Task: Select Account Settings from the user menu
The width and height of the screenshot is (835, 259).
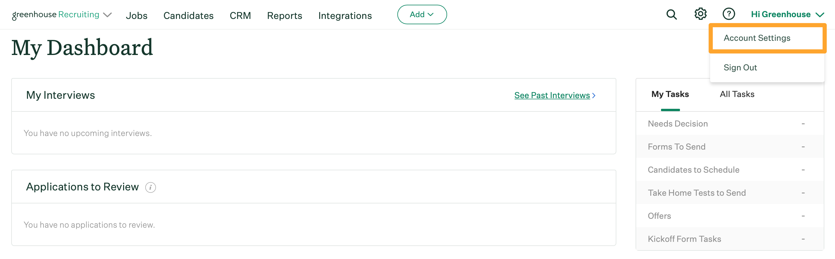Action: 757,38
